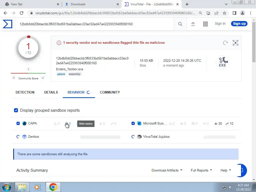The height and width of the screenshot is (192, 256).
Task: Click the browser address bar URL
Action: pyautogui.click(x=115, y=13)
